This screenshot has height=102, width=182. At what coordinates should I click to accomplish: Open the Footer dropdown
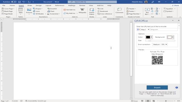[131, 11]
